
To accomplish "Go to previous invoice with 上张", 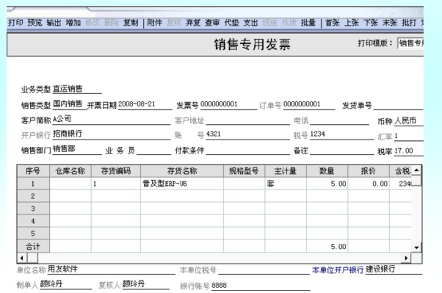I will click(352, 23).
